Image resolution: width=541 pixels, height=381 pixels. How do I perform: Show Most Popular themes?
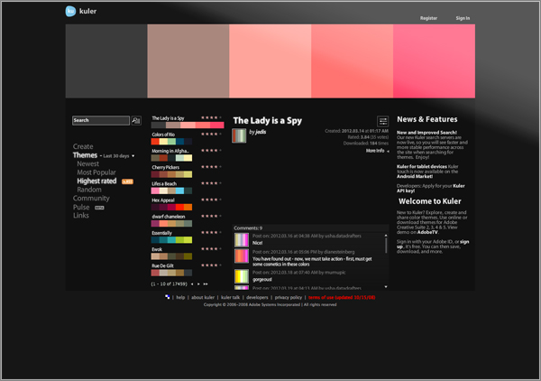96,172
